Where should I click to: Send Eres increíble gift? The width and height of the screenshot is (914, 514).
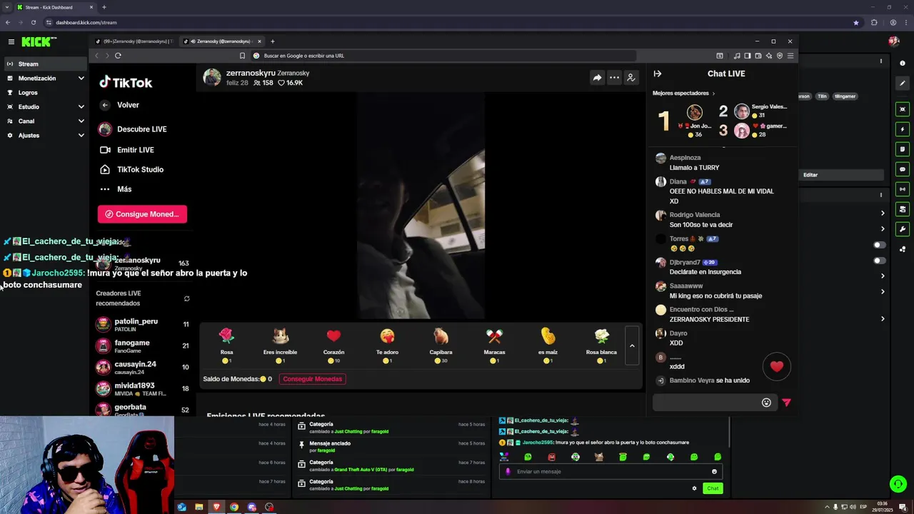[x=280, y=346]
